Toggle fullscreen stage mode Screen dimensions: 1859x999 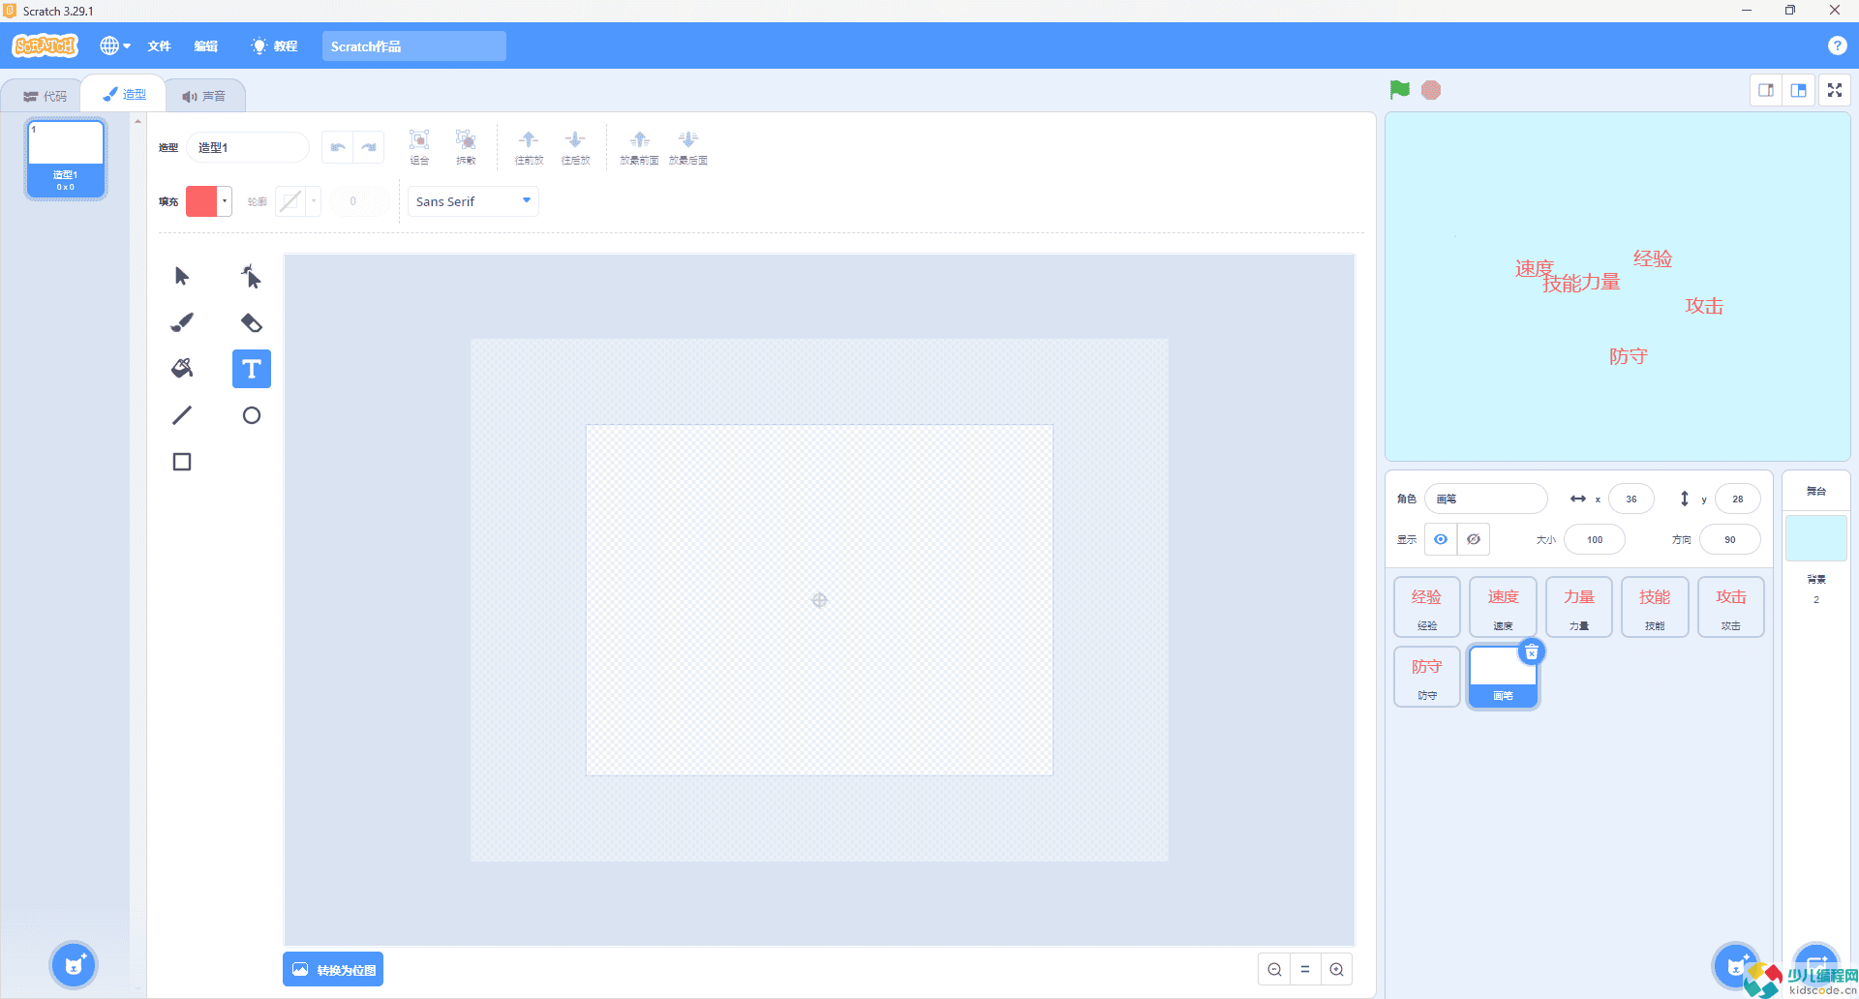click(x=1834, y=90)
